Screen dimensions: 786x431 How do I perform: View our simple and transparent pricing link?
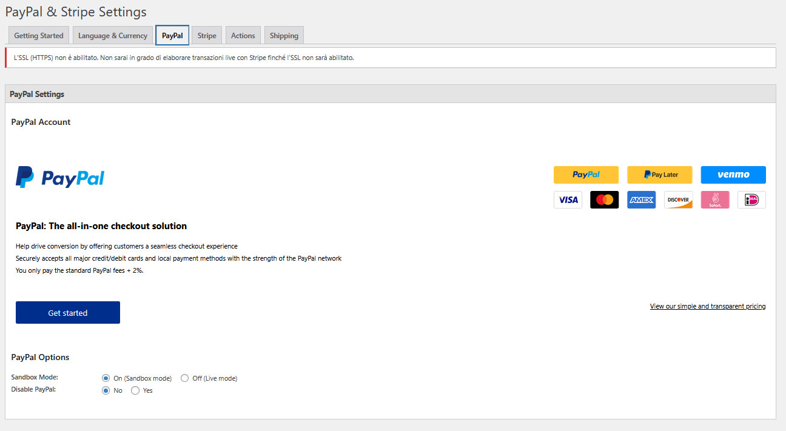point(708,306)
